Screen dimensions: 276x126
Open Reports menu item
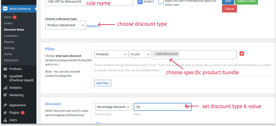9,42
